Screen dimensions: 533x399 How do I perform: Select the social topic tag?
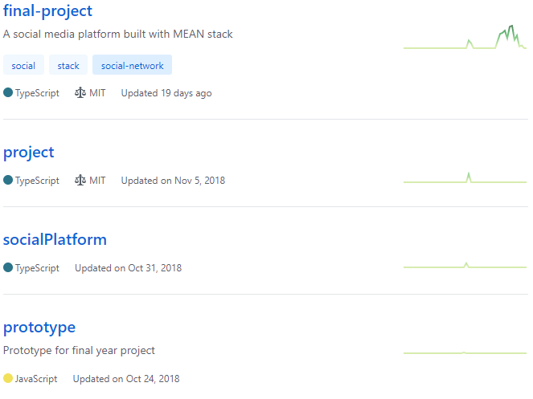pyautogui.click(x=23, y=65)
